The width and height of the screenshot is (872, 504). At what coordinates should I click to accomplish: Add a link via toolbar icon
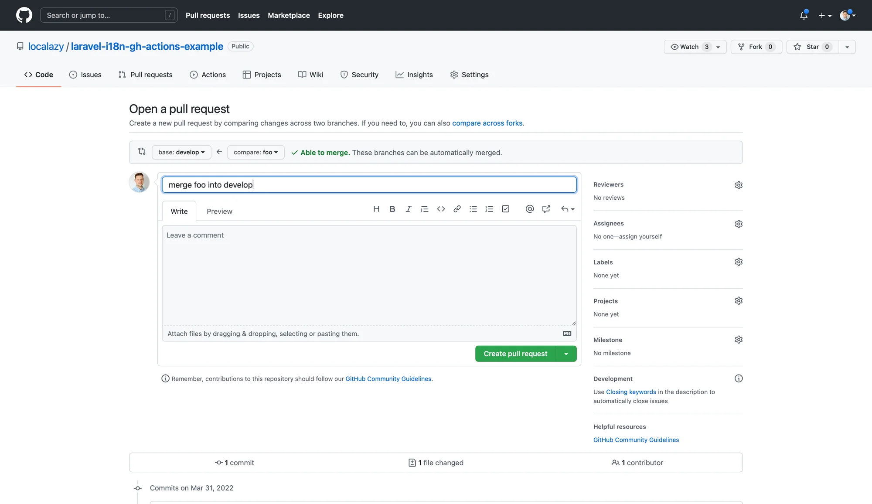pos(457,209)
